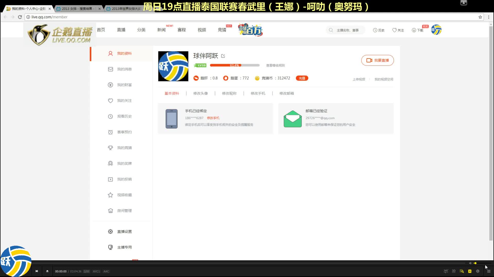Click the 主播名称 search input field

tap(348, 30)
